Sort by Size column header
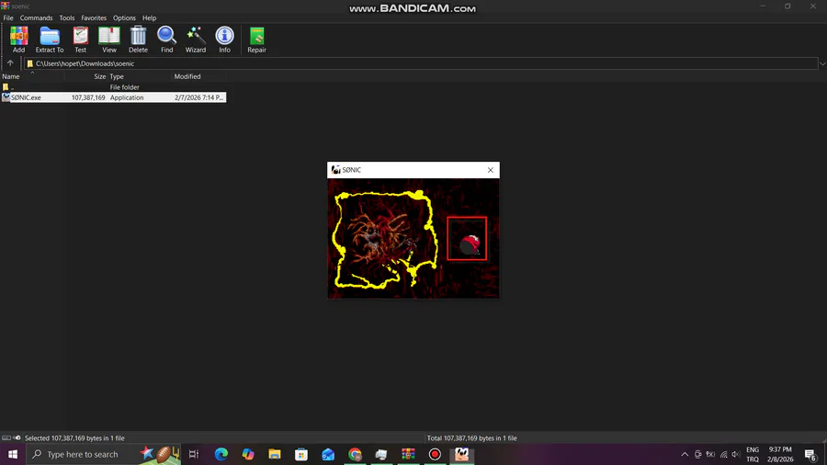This screenshot has height=465, width=827. (x=86, y=76)
